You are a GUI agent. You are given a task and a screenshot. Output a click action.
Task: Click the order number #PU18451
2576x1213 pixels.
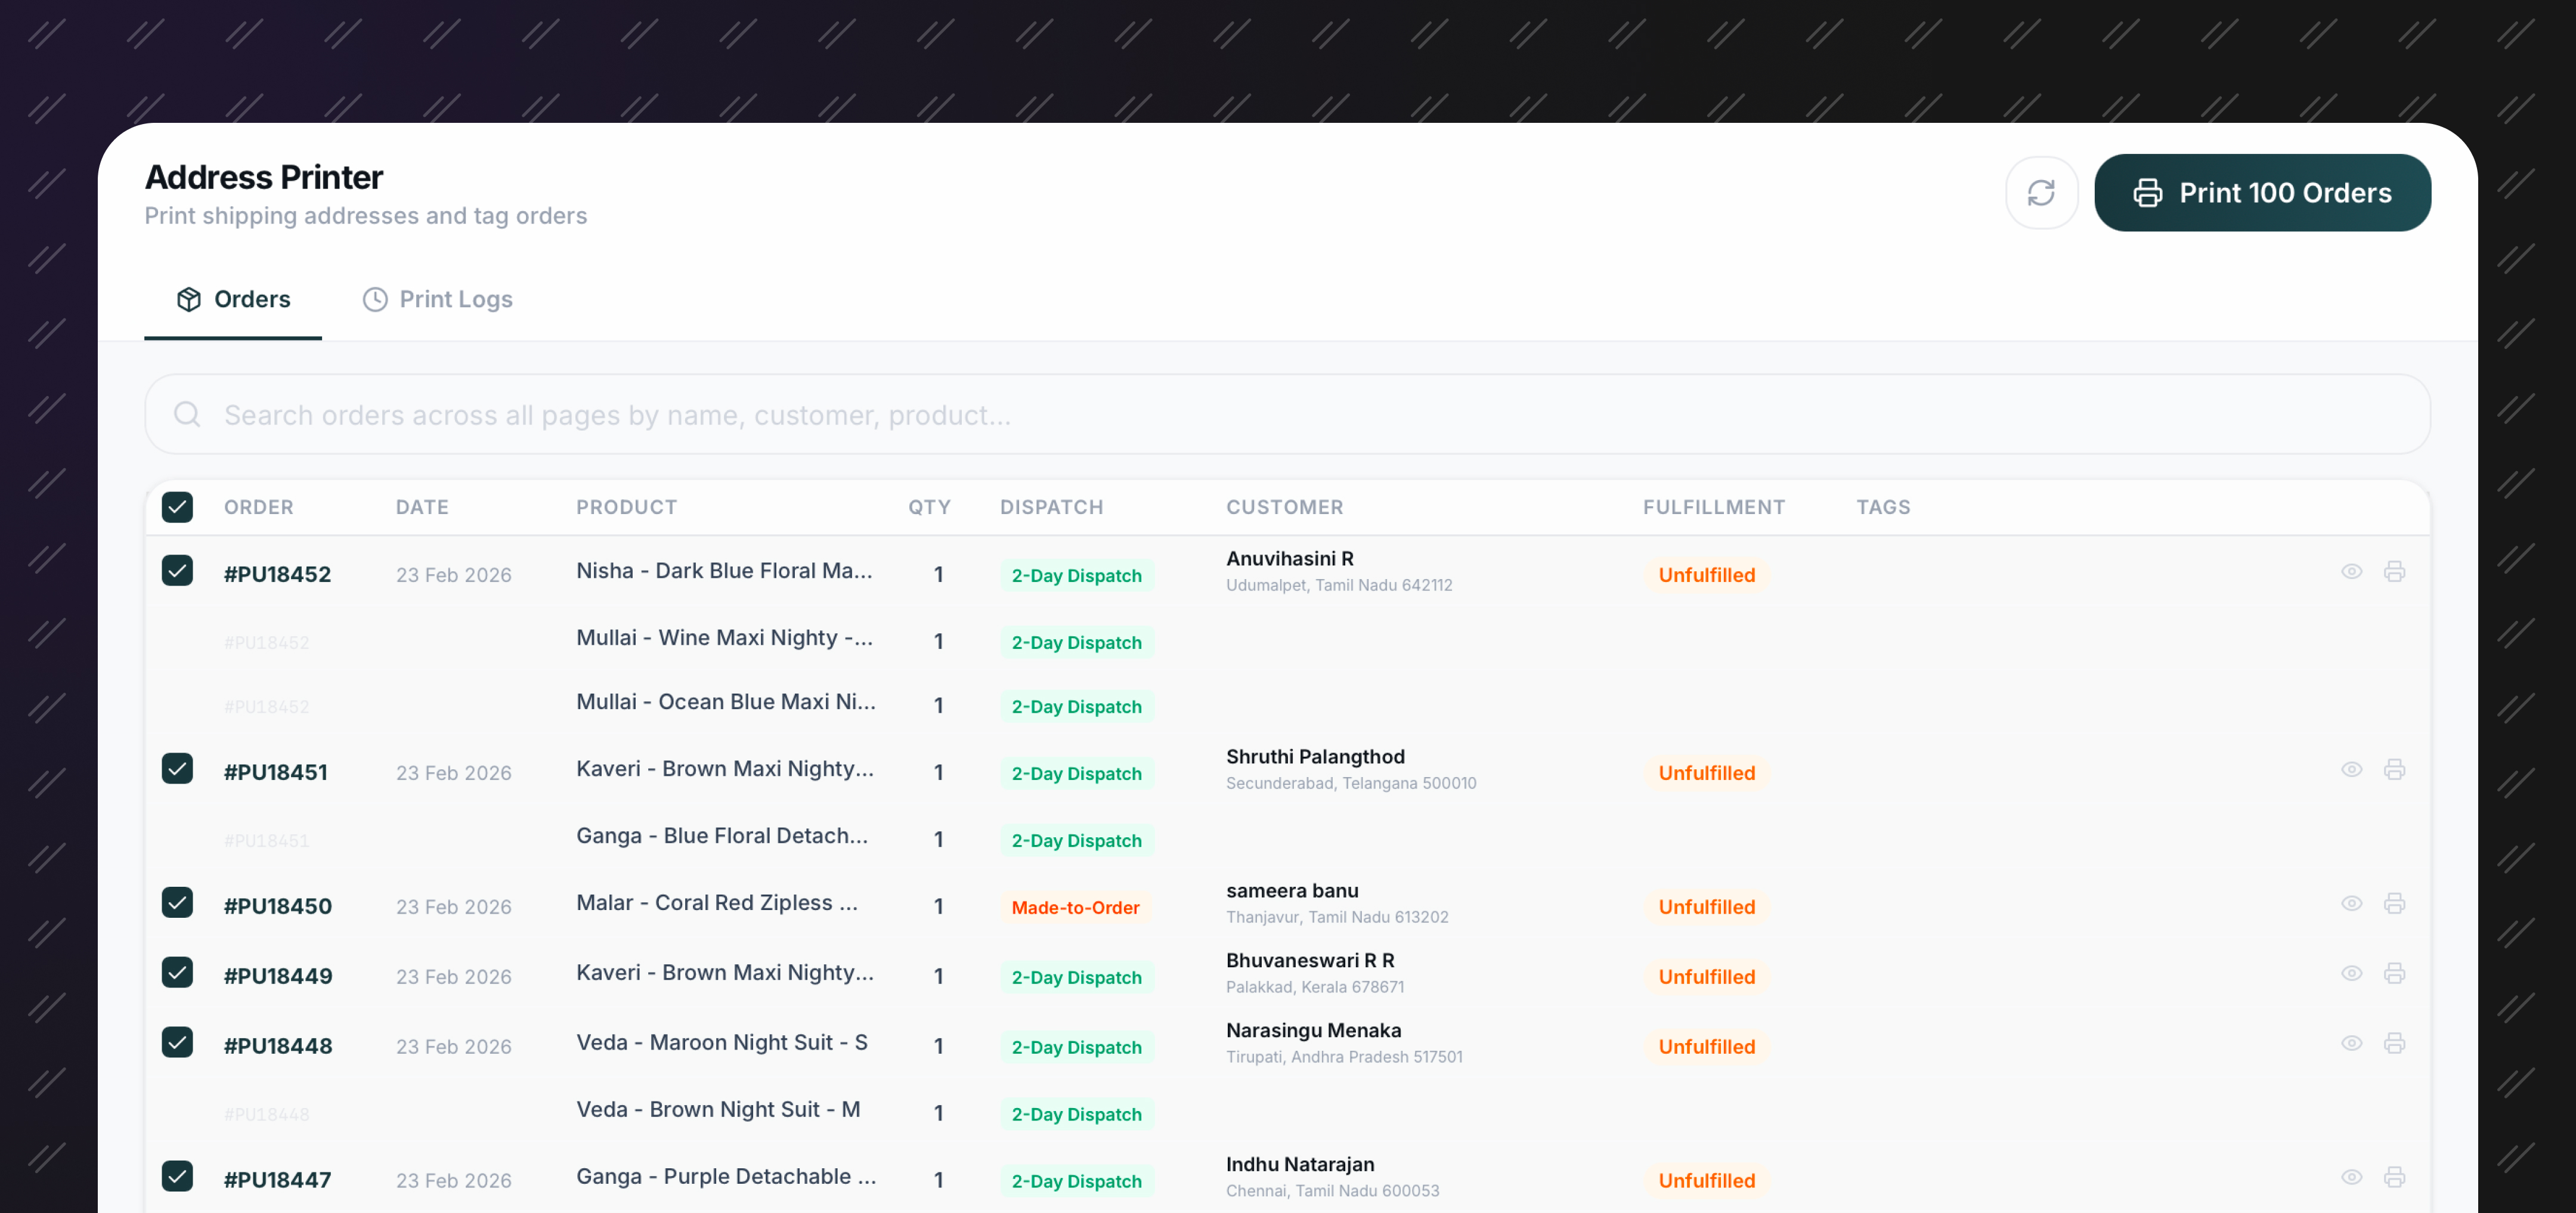tap(277, 772)
